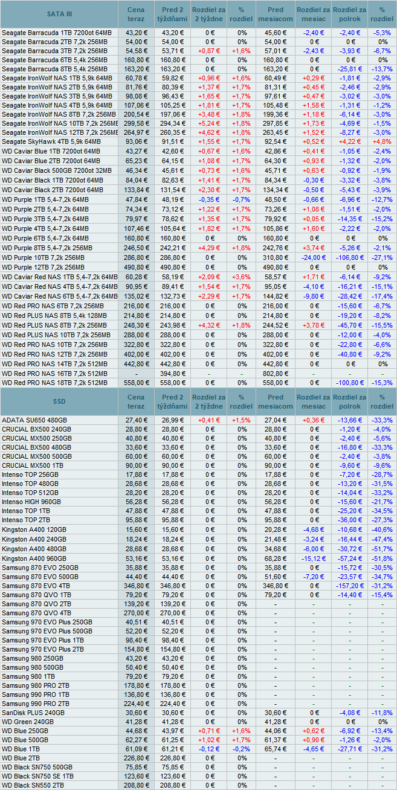
Task: Click the 802,80 € month-ago price for WD Red PRO 16TB
Action: (275, 374)
